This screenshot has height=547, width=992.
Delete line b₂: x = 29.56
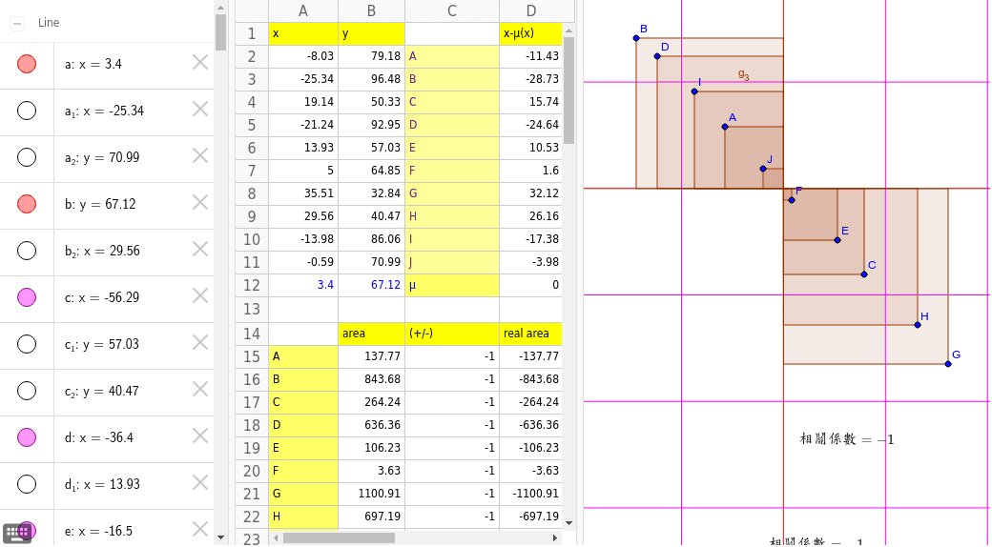tap(200, 249)
